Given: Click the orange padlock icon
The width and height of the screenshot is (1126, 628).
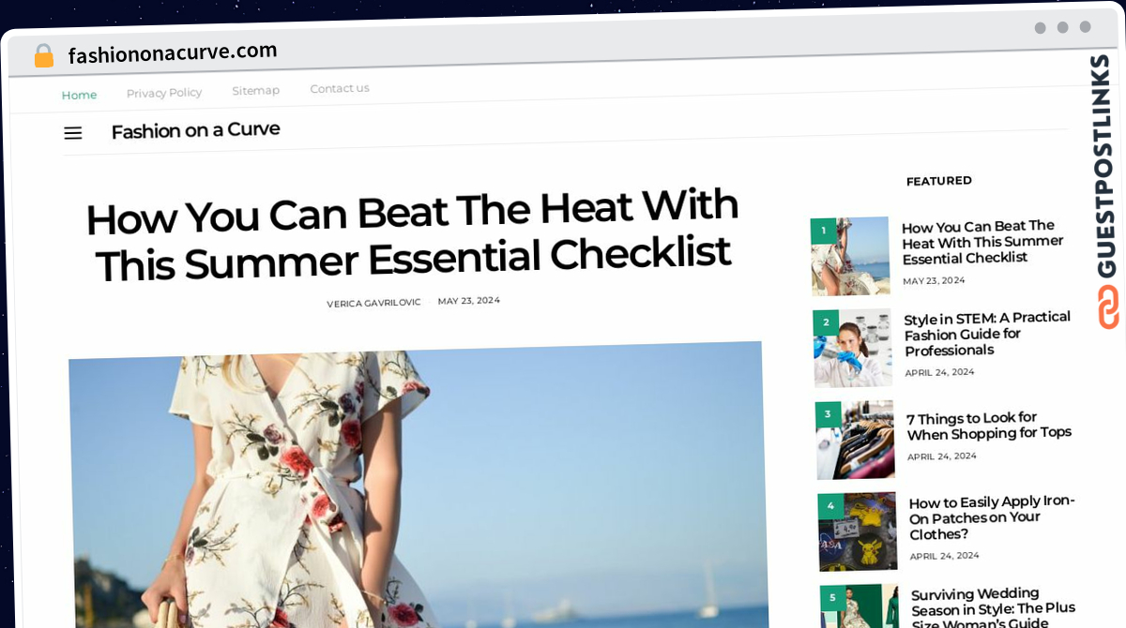Looking at the screenshot, I should point(44,56).
